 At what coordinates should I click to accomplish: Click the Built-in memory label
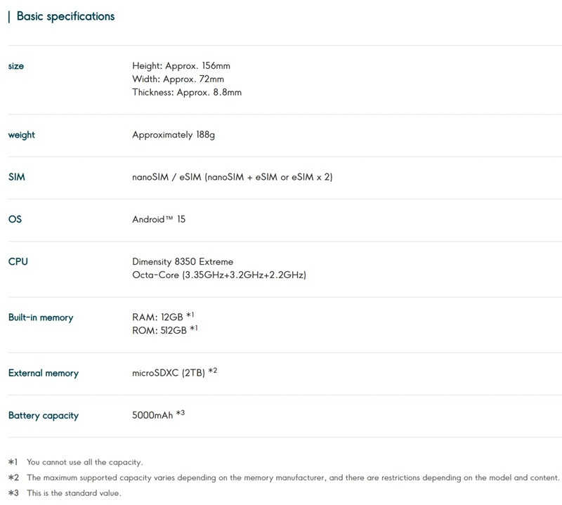pyautogui.click(x=41, y=317)
